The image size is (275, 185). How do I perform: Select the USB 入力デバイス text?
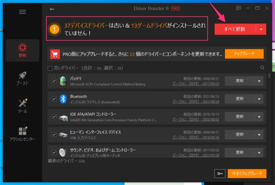coord(83,138)
